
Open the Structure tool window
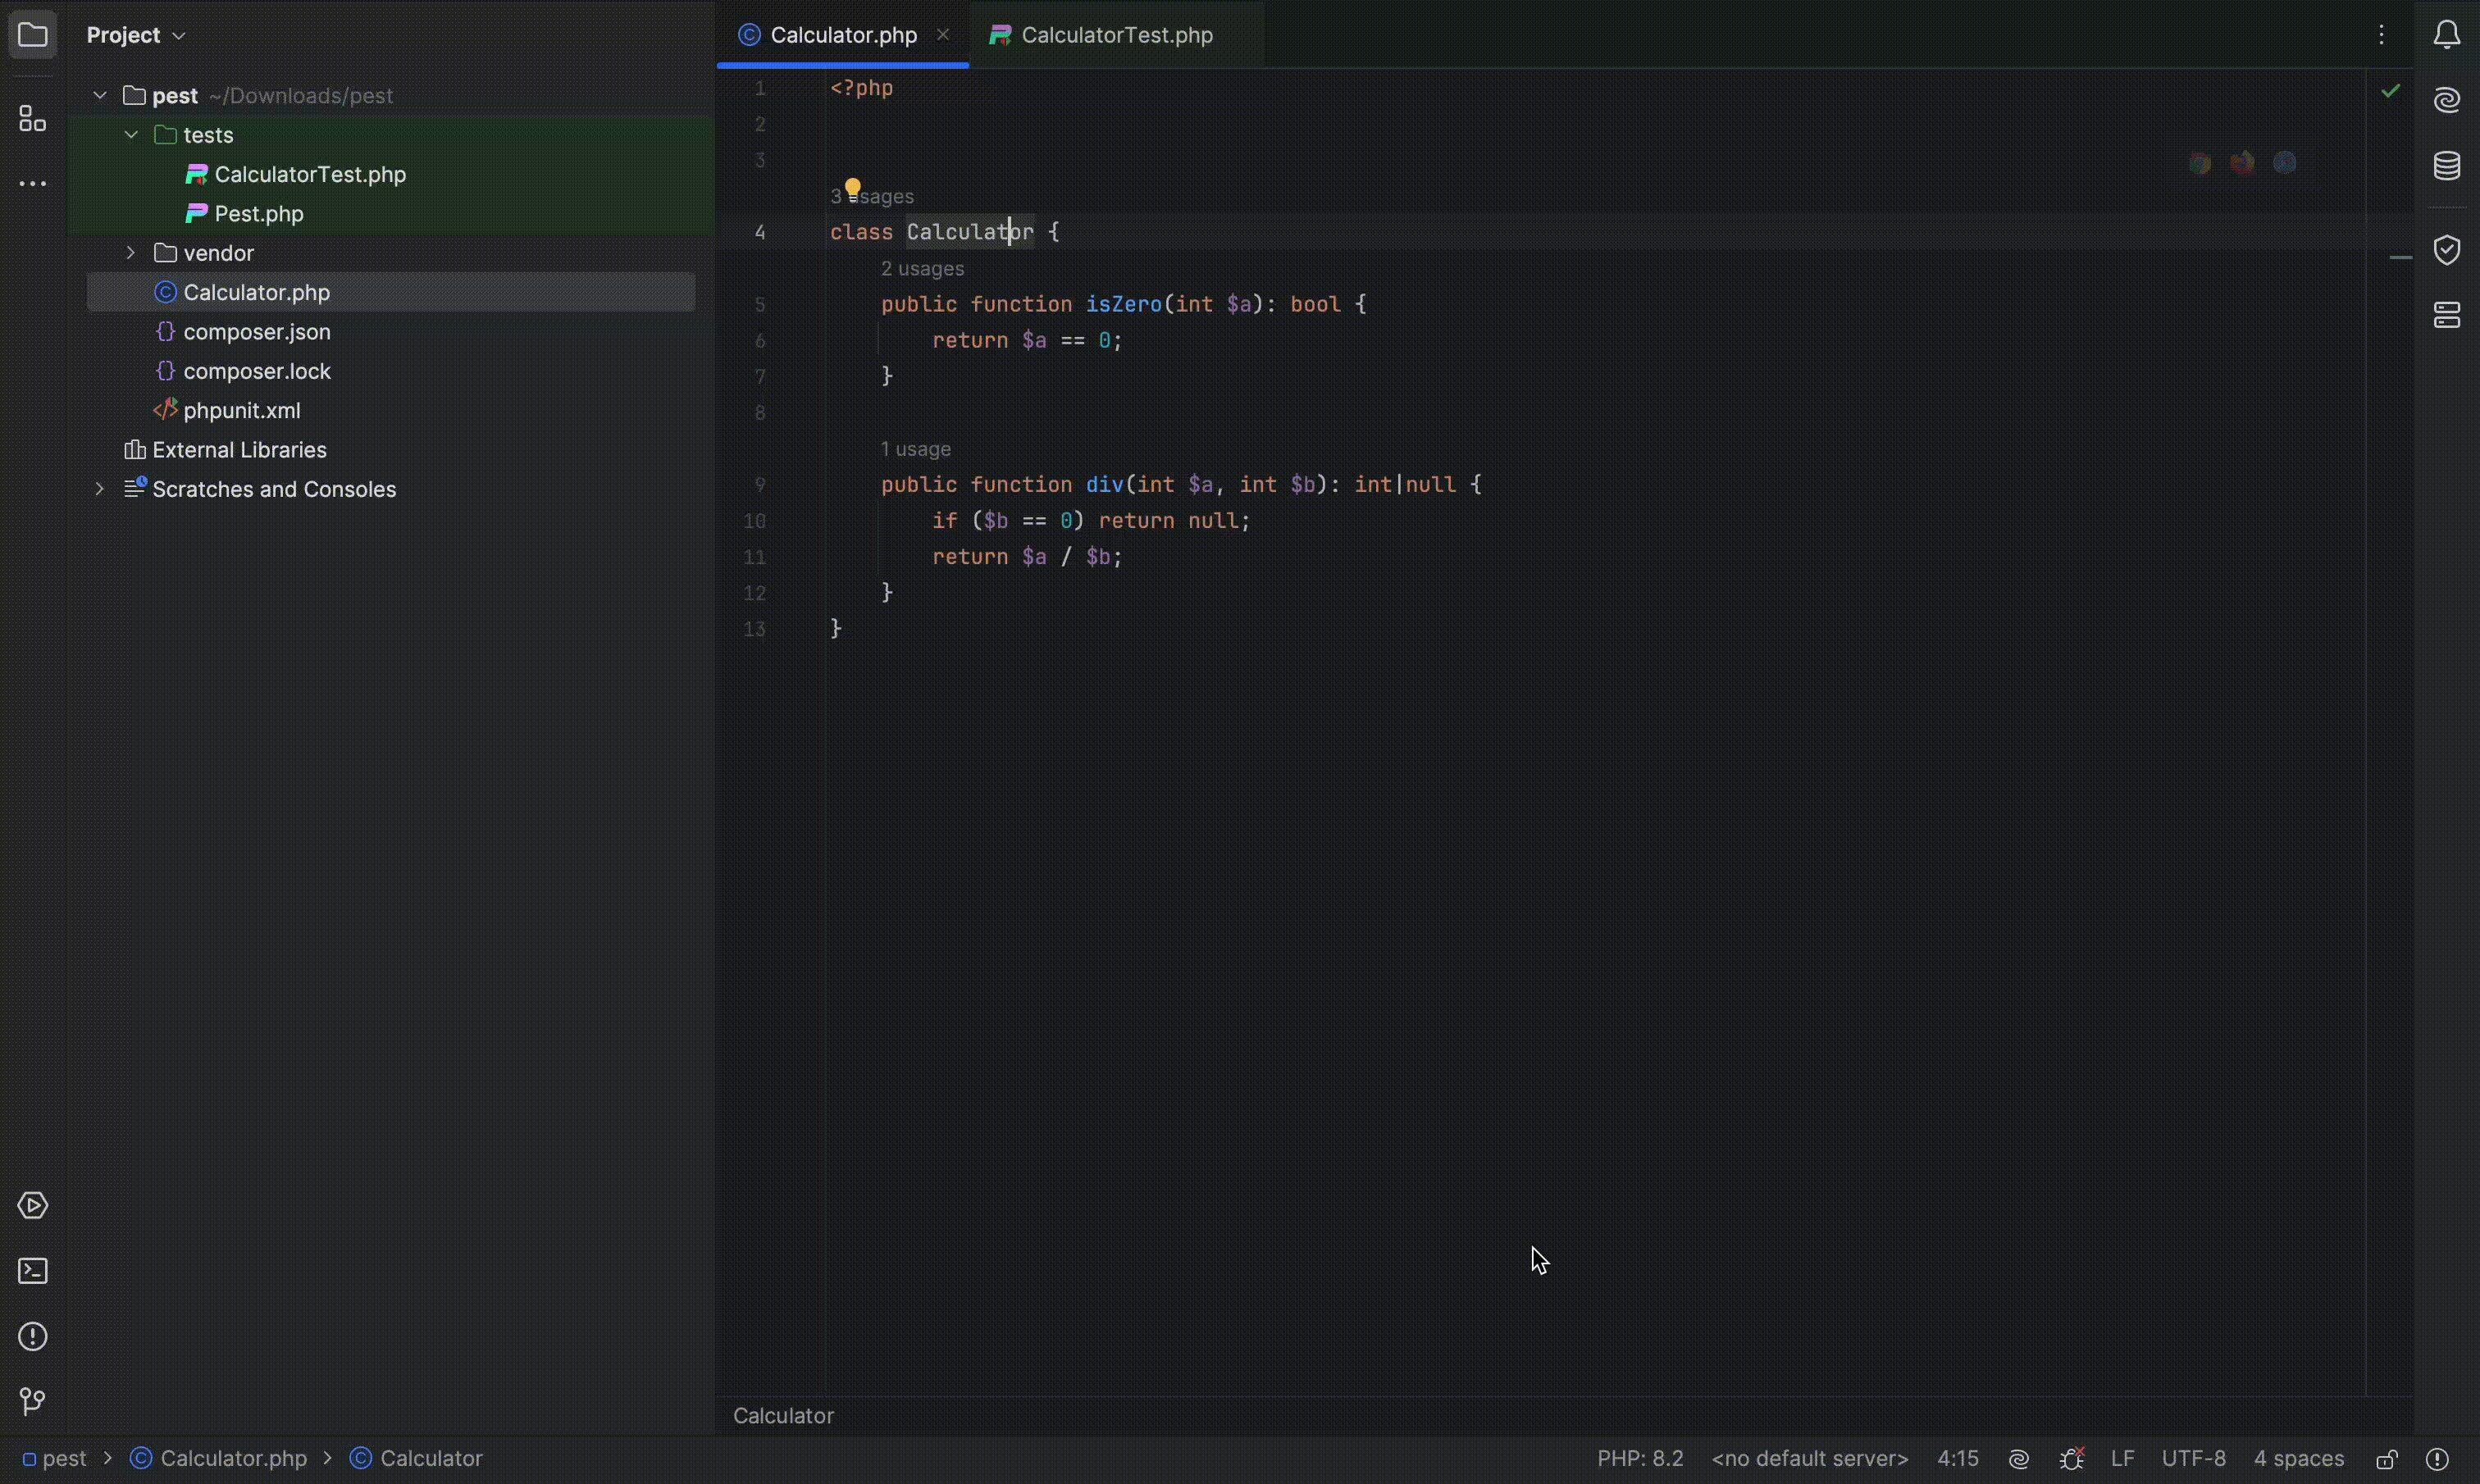tap(33, 120)
